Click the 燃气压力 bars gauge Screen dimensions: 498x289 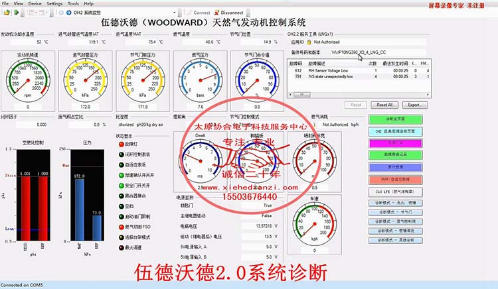[x=201, y=80]
